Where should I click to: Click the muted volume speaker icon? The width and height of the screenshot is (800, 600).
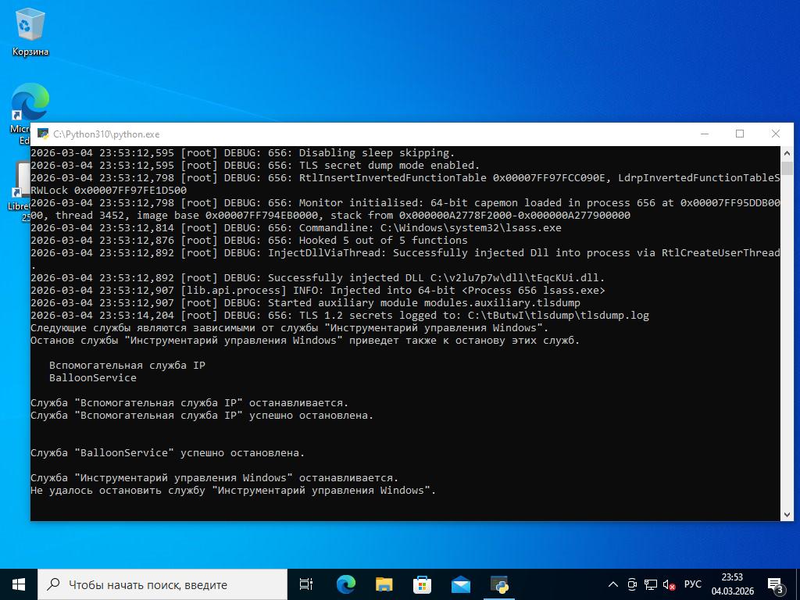tap(669, 584)
